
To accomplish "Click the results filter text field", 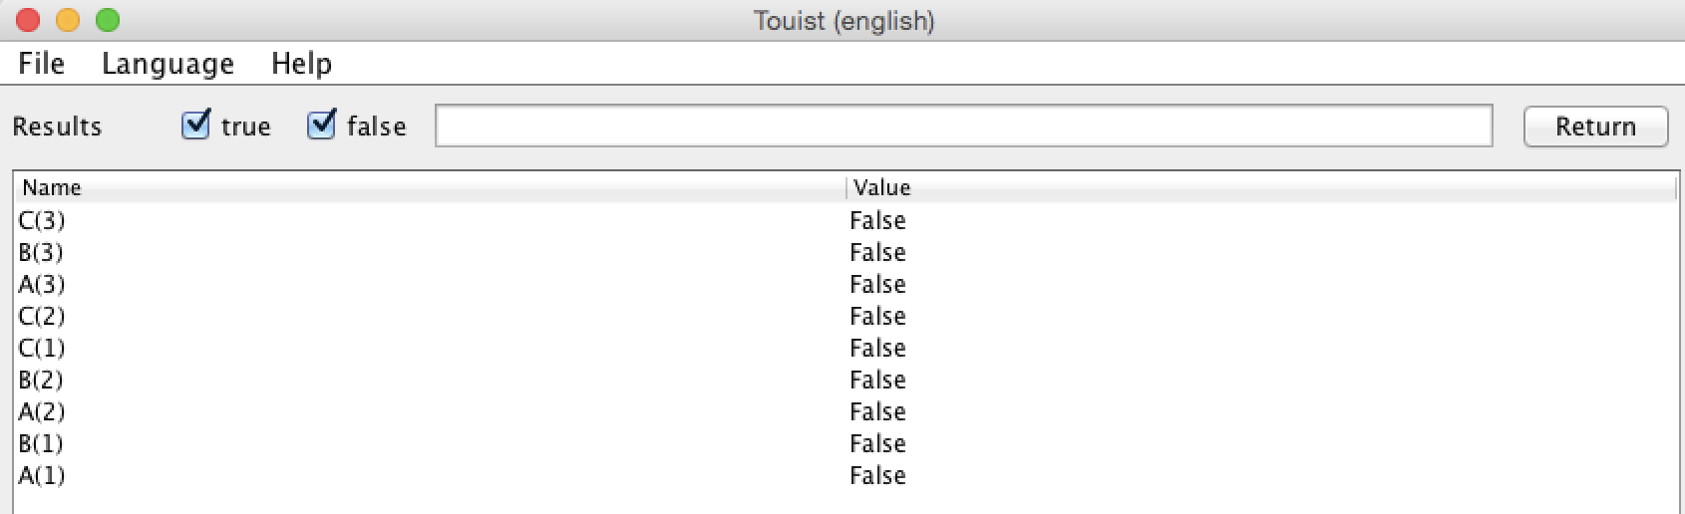I will (963, 127).
